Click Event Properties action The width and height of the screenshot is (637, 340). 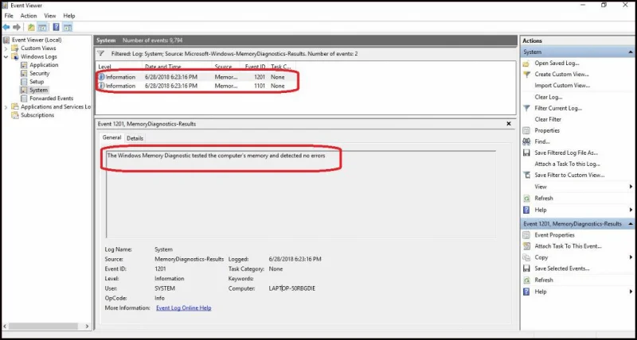point(554,235)
